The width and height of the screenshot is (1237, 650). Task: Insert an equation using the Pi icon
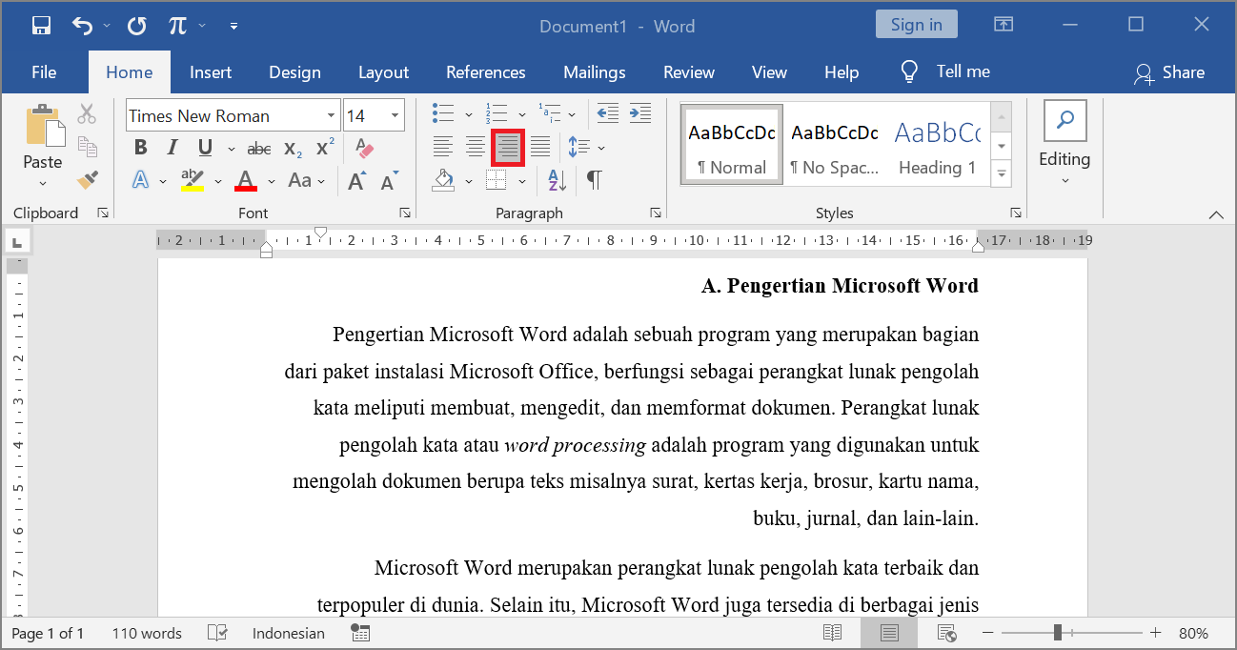[178, 26]
